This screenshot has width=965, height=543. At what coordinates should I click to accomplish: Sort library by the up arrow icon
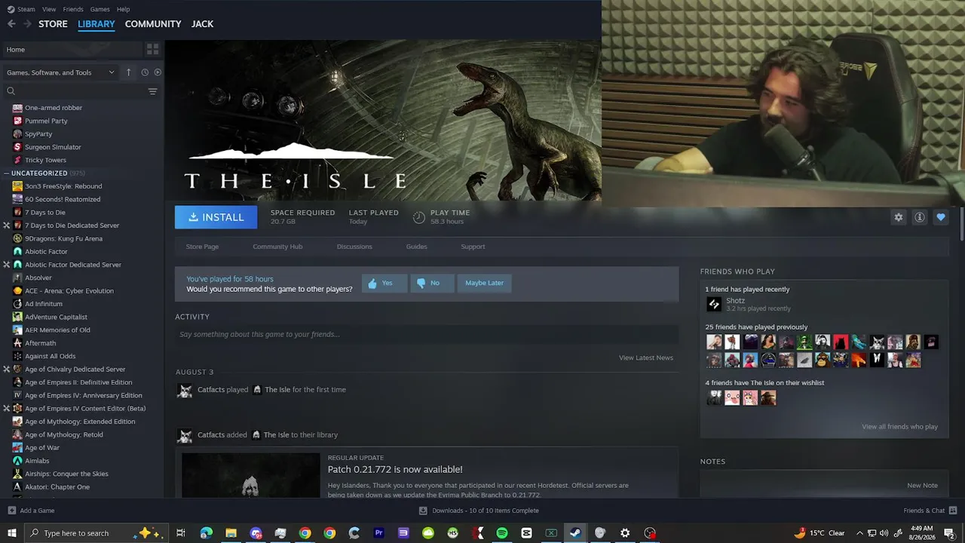pyautogui.click(x=129, y=72)
